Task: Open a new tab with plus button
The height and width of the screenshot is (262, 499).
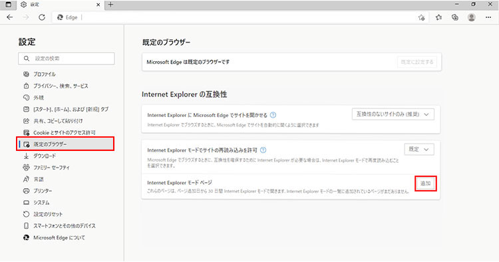Action: tap(110, 5)
